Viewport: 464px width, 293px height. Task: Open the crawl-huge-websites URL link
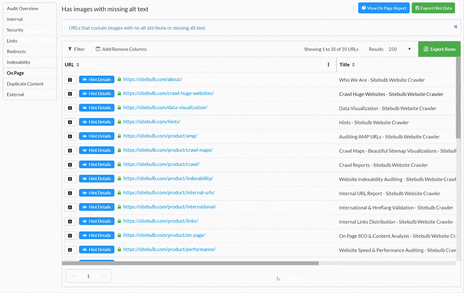(168, 94)
